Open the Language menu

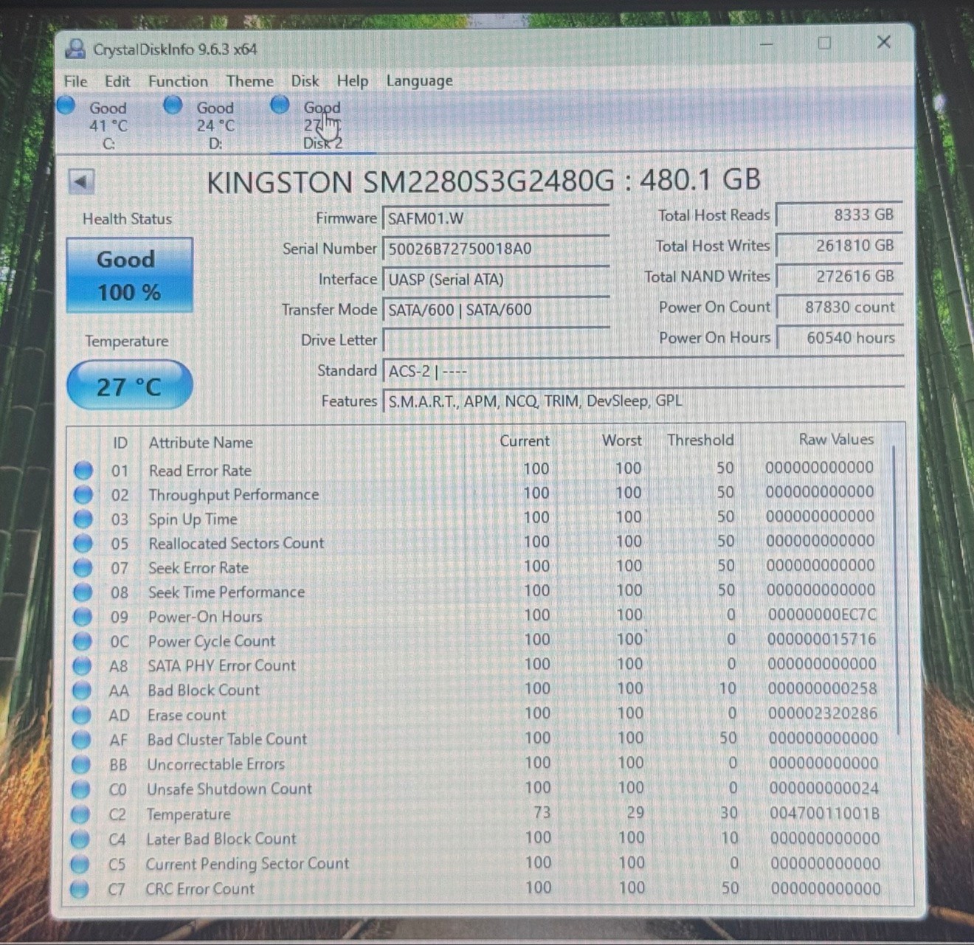pos(419,81)
